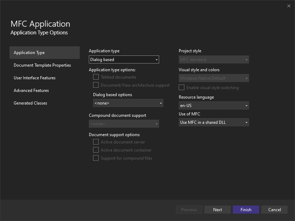
Task: Go to User Interface Features page
Action: click(34, 78)
